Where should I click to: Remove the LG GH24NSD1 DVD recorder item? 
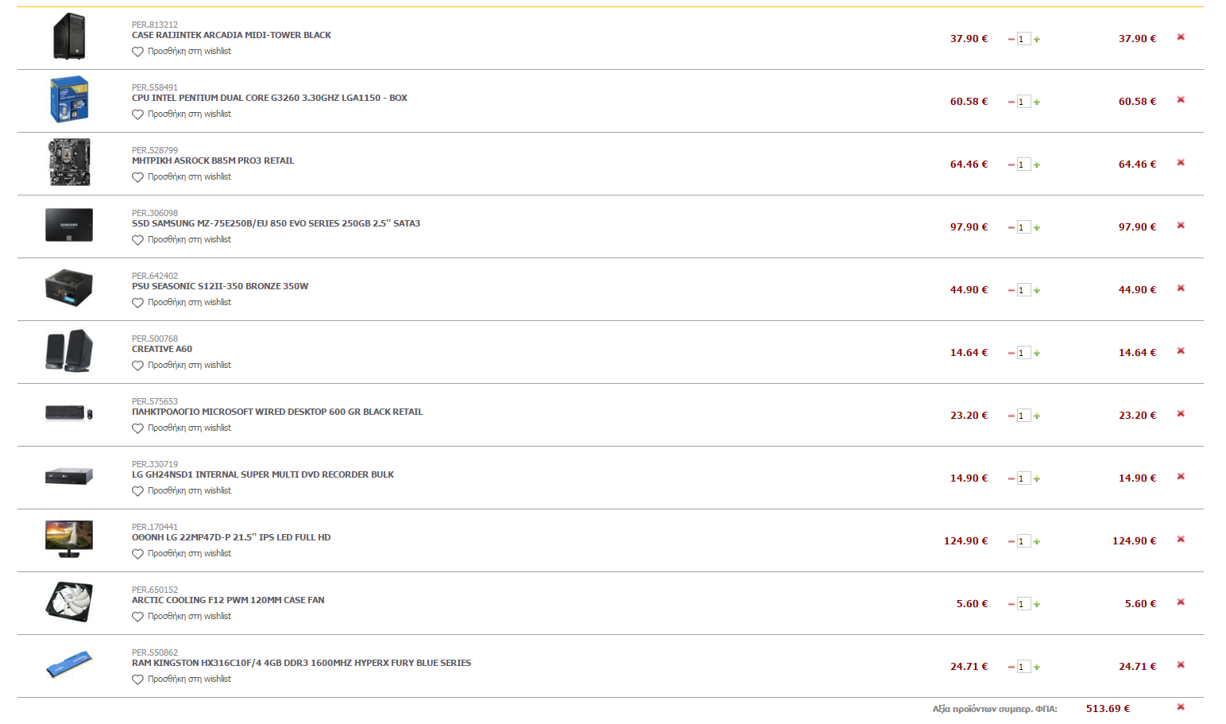click(x=1181, y=476)
